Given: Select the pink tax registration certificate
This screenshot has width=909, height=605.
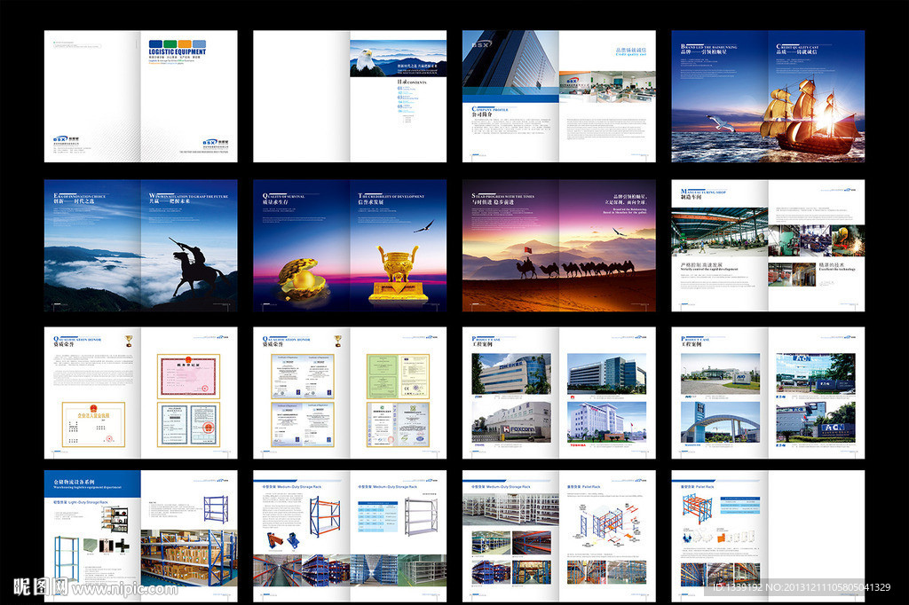Looking at the screenshot, I should pyautogui.click(x=189, y=377).
